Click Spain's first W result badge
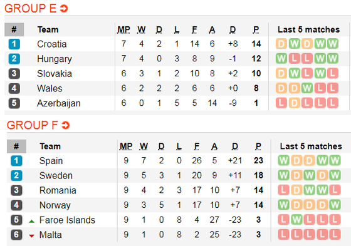This screenshot has width=351, height=246. click(x=283, y=161)
